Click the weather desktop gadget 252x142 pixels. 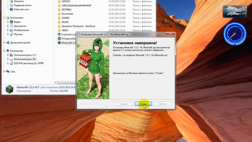pyautogui.click(x=235, y=11)
